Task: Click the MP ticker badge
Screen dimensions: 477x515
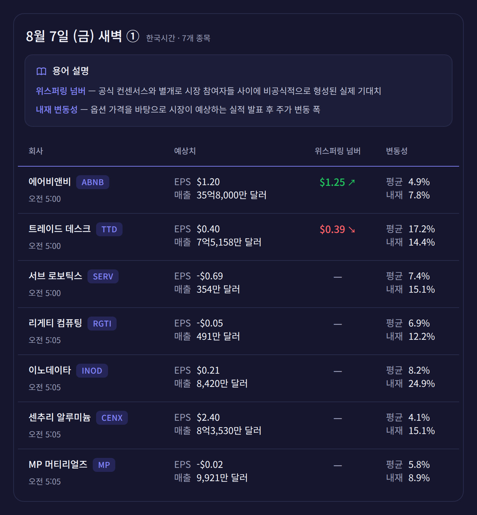Action: pyautogui.click(x=104, y=465)
